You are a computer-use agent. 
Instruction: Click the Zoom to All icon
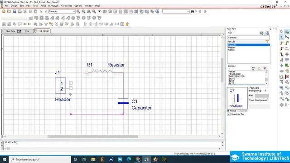(94, 11)
